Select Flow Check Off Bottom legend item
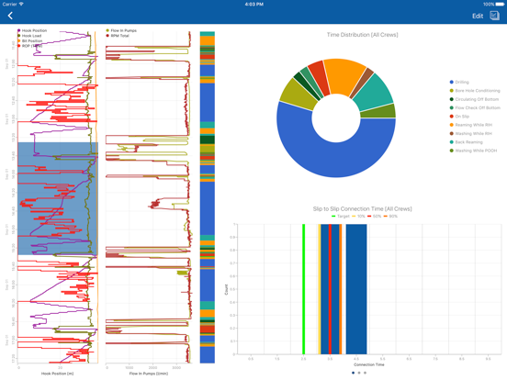The height and width of the screenshot is (380, 507). pyautogui.click(x=475, y=107)
